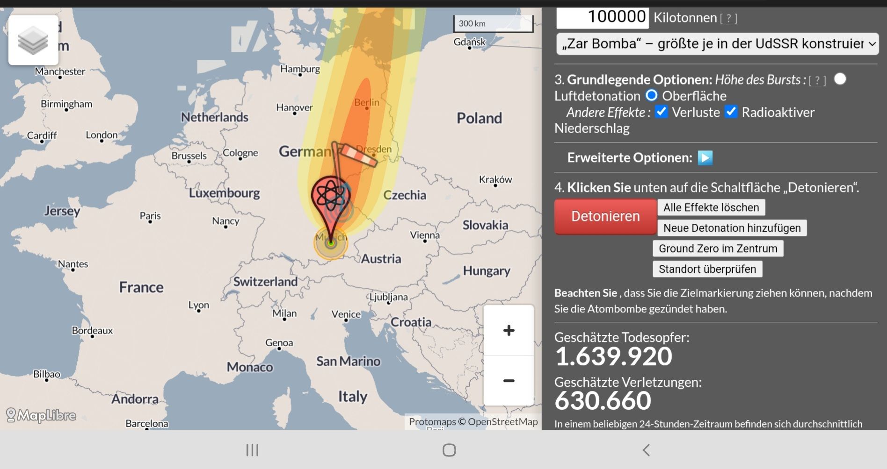Tap the Android back arrow
887x469 pixels.
[646, 450]
